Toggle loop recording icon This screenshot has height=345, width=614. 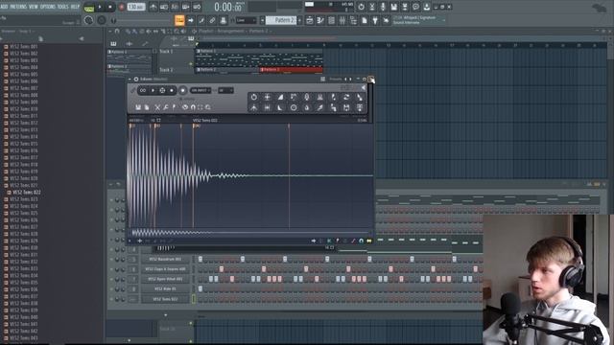click(x=197, y=7)
